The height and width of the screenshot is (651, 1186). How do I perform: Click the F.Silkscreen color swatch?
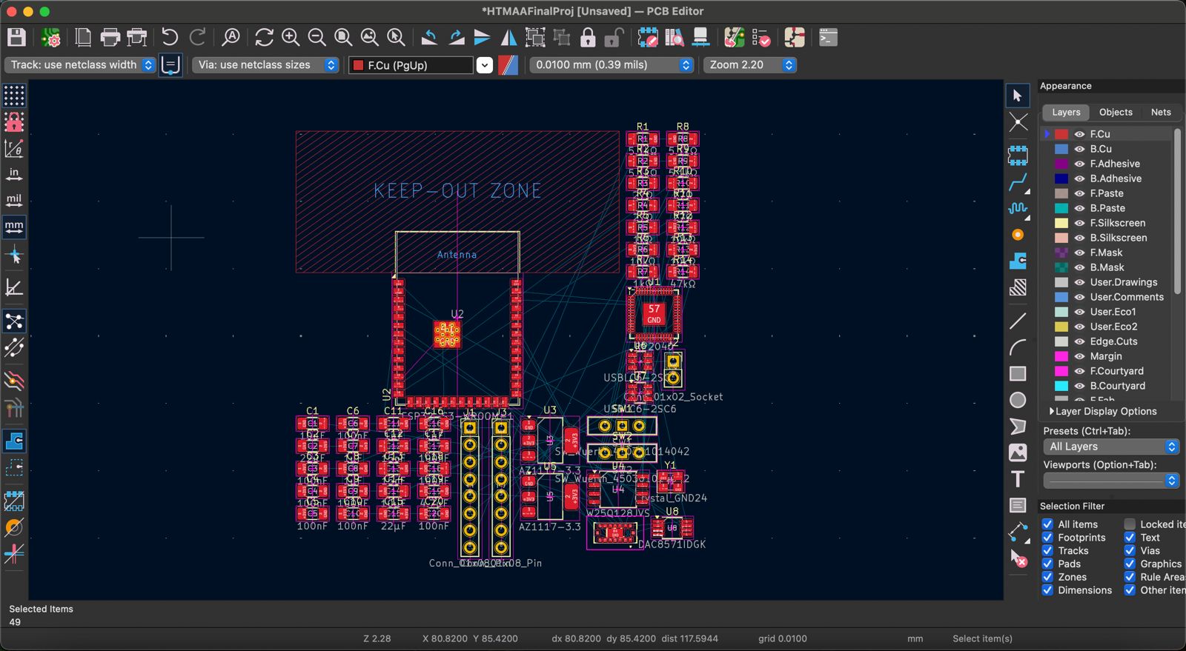[x=1061, y=223]
